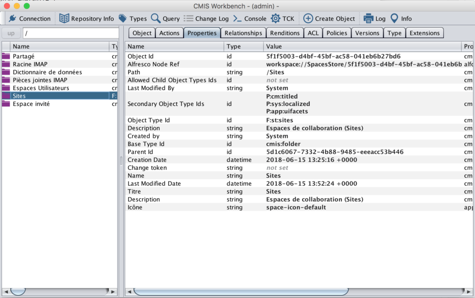Show the Policies tab
475x298 pixels.
(337, 33)
